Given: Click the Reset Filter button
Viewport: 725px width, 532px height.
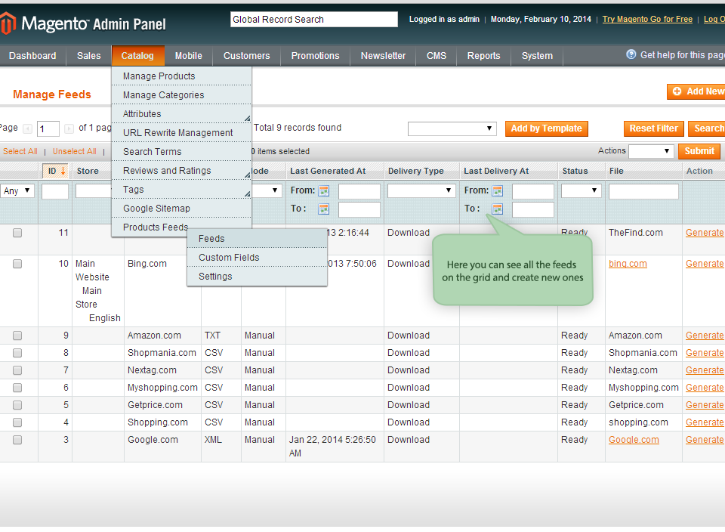Looking at the screenshot, I should tap(653, 128).
